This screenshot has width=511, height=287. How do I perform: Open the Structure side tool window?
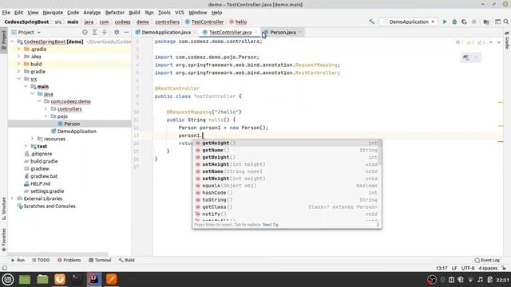point(4,209)
